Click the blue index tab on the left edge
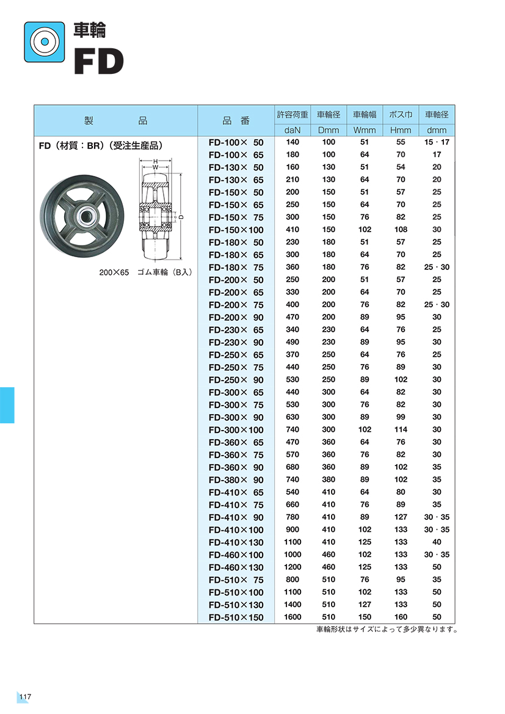This screenshot has height=714, width=505. pyautogui.click(x=7, y=406)
